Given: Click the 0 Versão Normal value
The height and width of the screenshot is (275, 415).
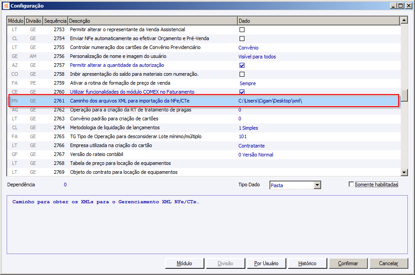Looking at the screenshot, I should pyautogui.click(x=256, y=155).
